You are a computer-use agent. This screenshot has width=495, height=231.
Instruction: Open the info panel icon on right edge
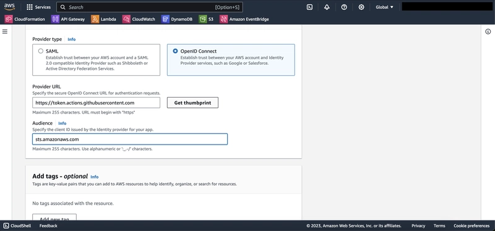click(488, 31)
